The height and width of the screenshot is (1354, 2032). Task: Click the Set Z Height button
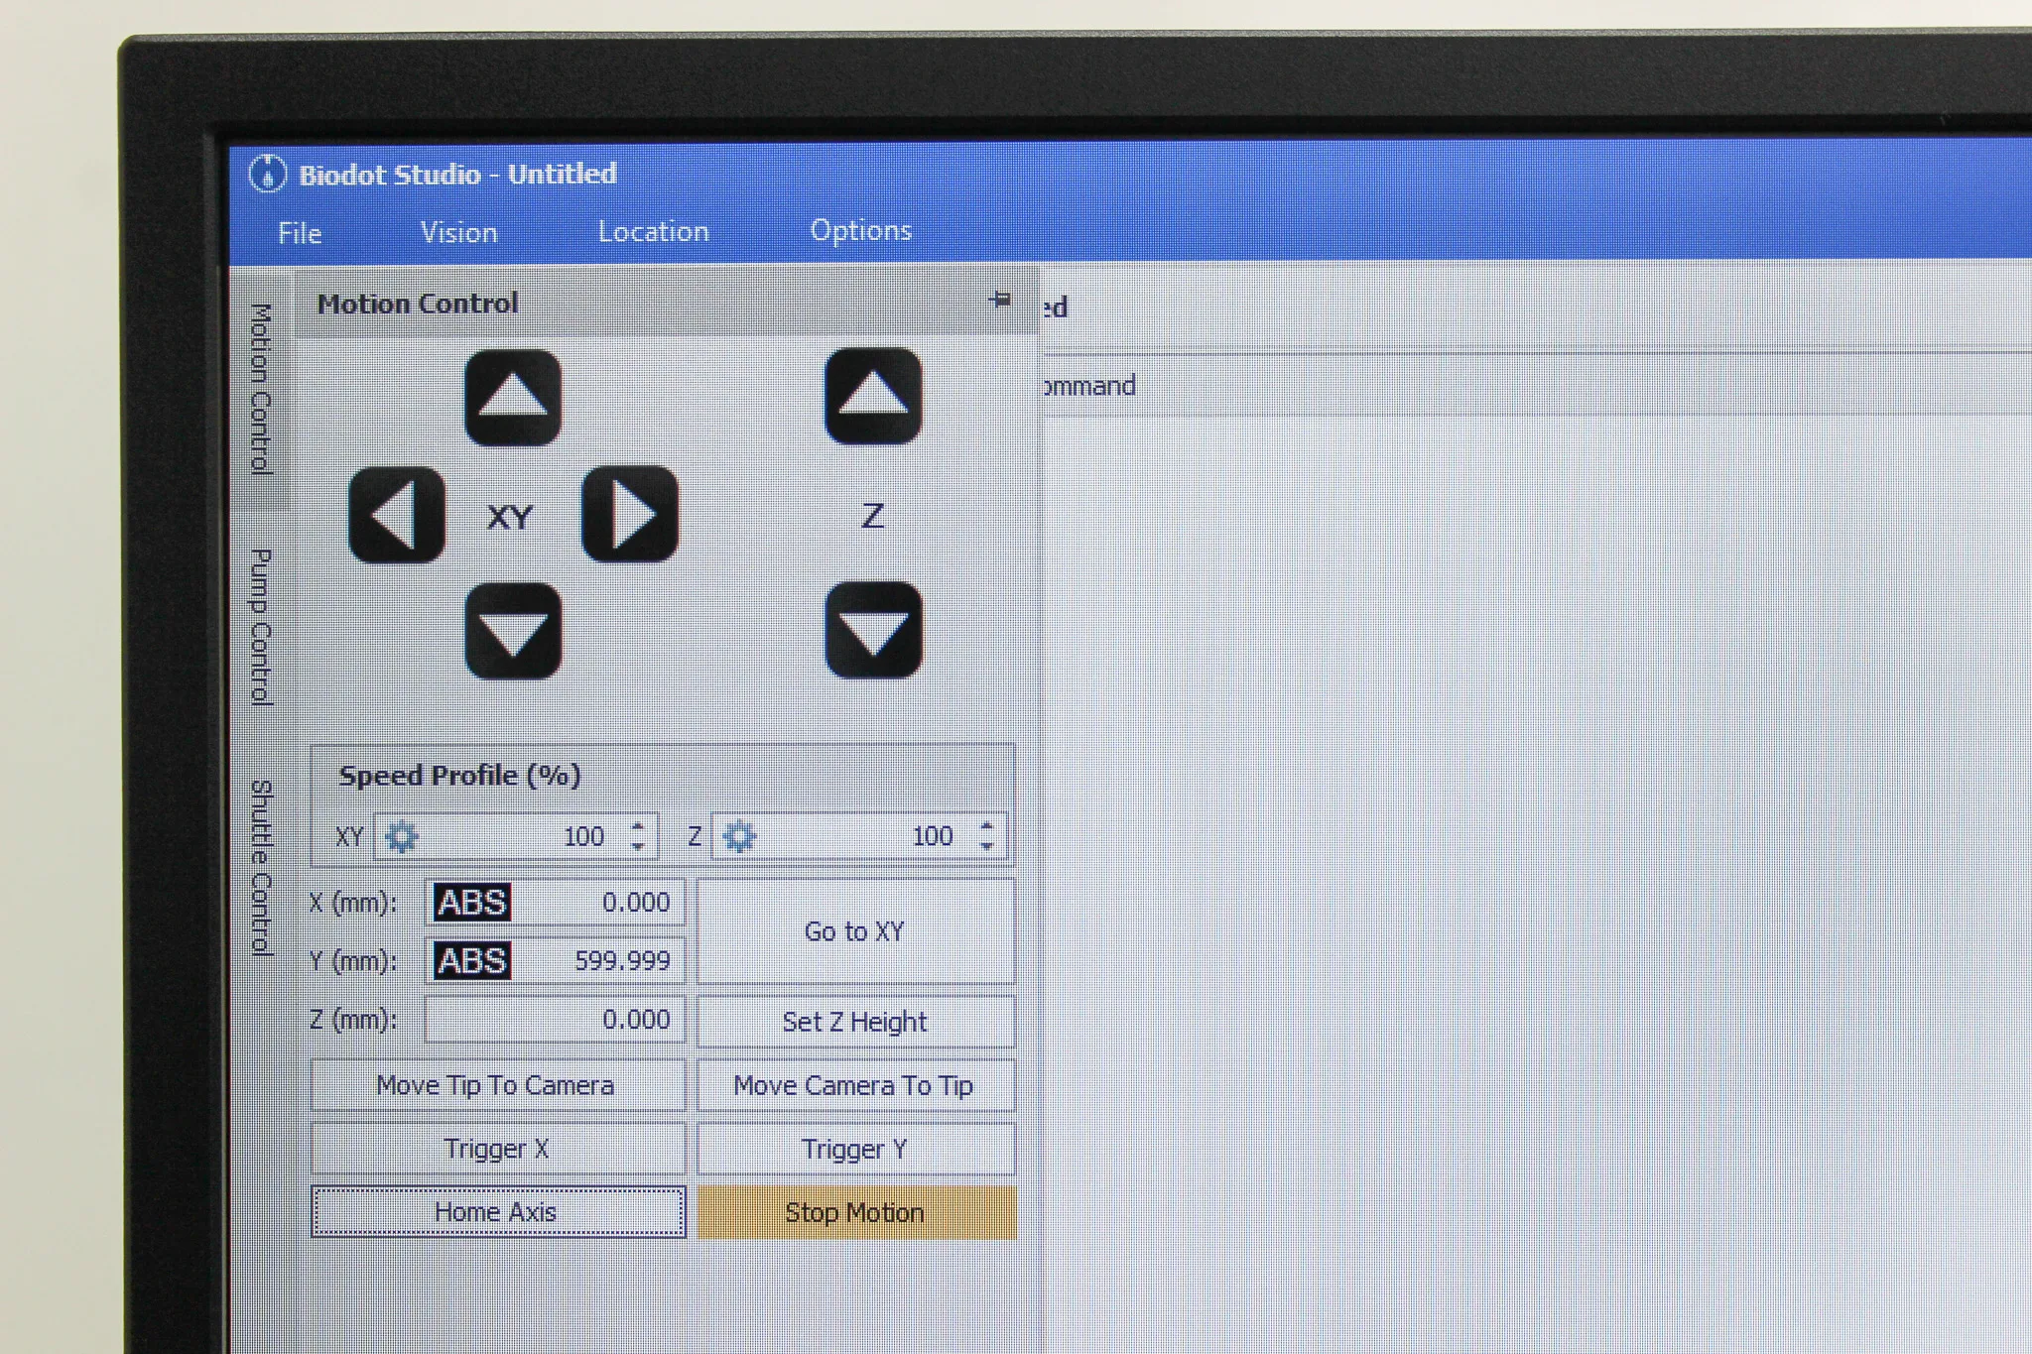tap(855, 1022)
